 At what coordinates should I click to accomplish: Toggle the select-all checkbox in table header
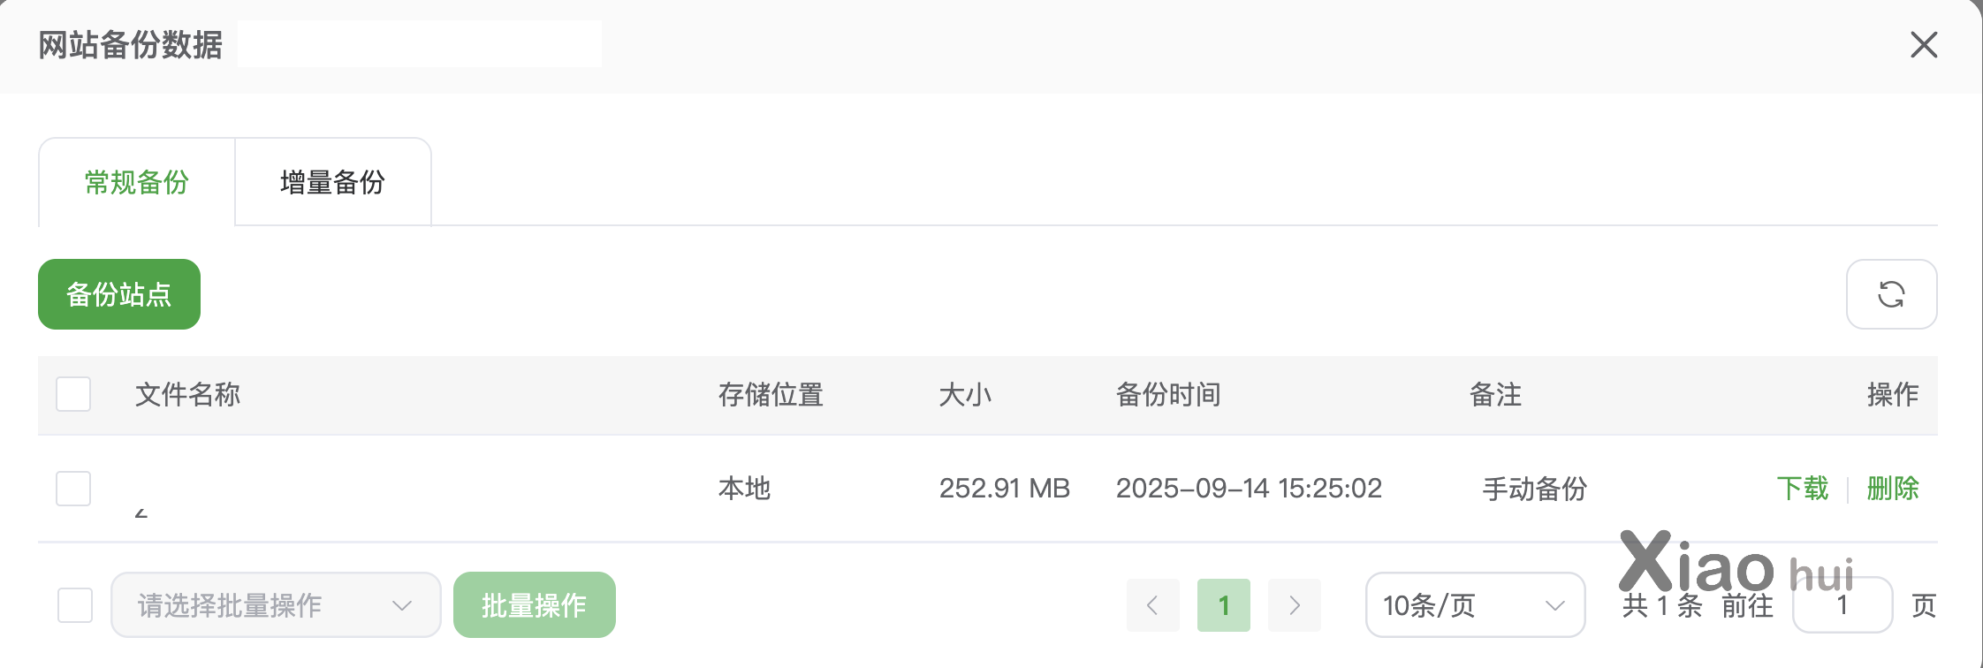click(73, 394)
